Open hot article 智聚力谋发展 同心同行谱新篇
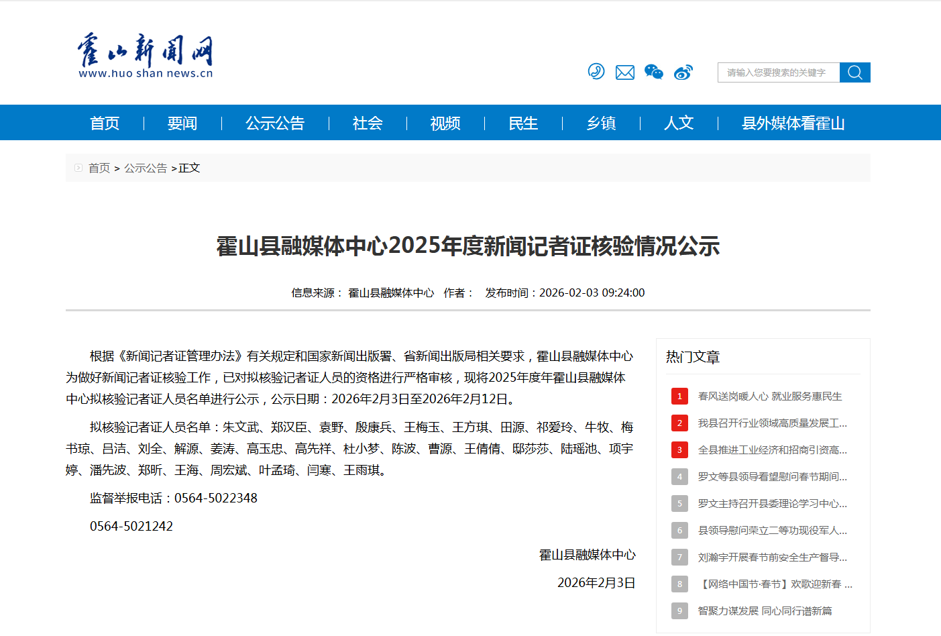Viewport: 941px width, 636px height. [x=765, y=611]
